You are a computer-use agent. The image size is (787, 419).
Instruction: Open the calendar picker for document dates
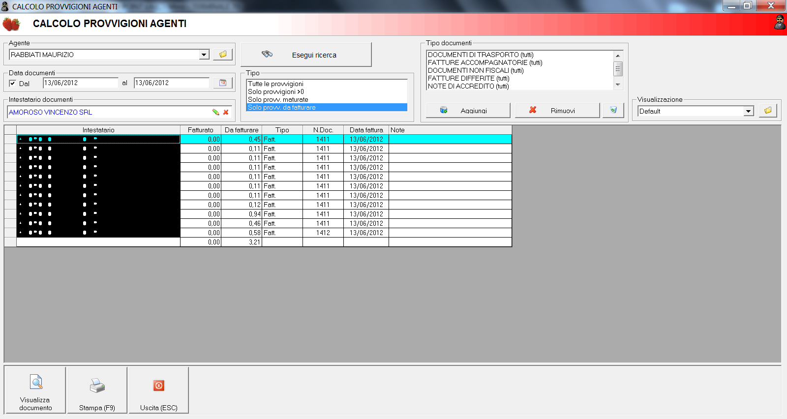pos(223,83)
